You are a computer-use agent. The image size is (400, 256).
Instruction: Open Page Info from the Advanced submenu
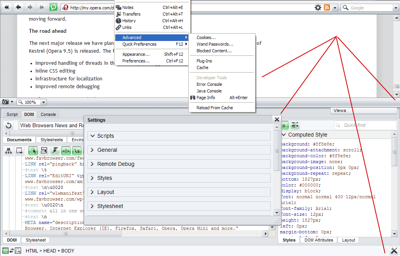pyautogui.click(x=205, y=98)
